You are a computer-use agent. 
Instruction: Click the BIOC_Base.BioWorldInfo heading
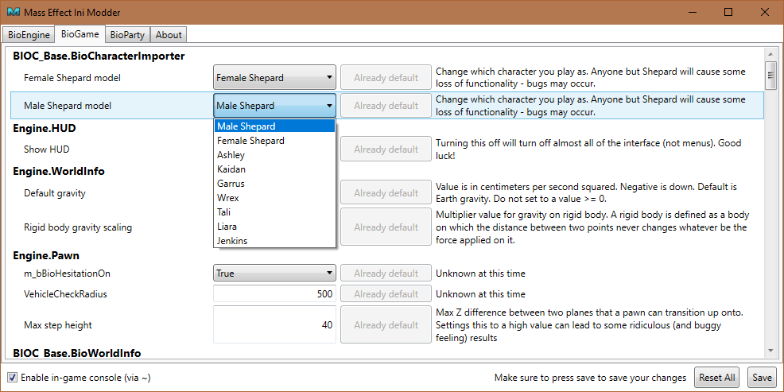(x=77, y=353)
